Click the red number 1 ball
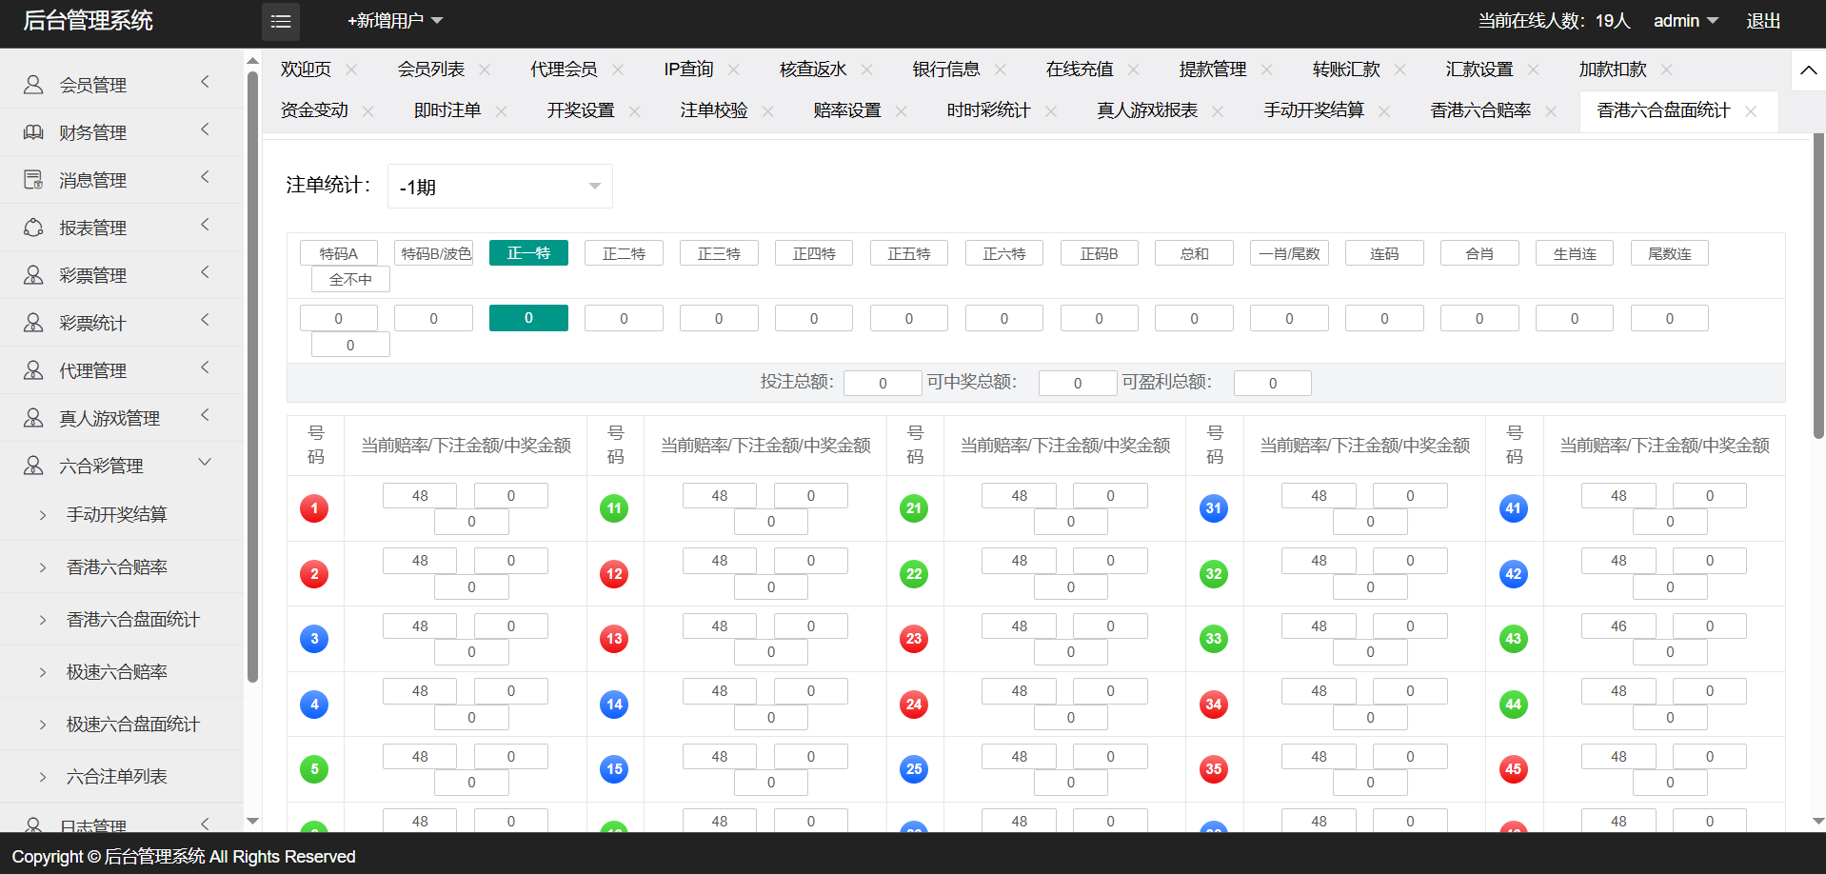Viewport: 1826px width, 874px height. point(314,508)
